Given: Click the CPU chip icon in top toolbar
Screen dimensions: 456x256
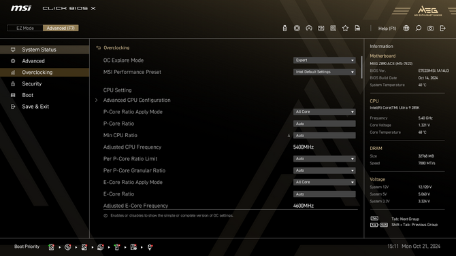Looking at the screenshot, I should [x=297, y=28].
